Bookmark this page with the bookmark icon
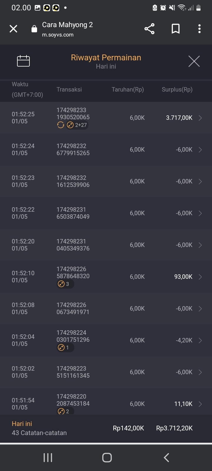 click(175, 29)
